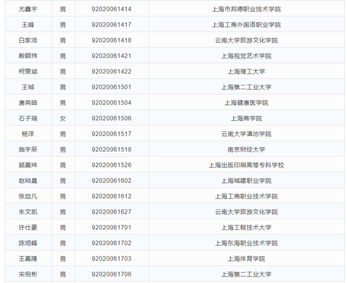The width and height of the screenshot is (347, 283).
Task: Select 南京财经大学 cell
Action: tap(246, 149)
